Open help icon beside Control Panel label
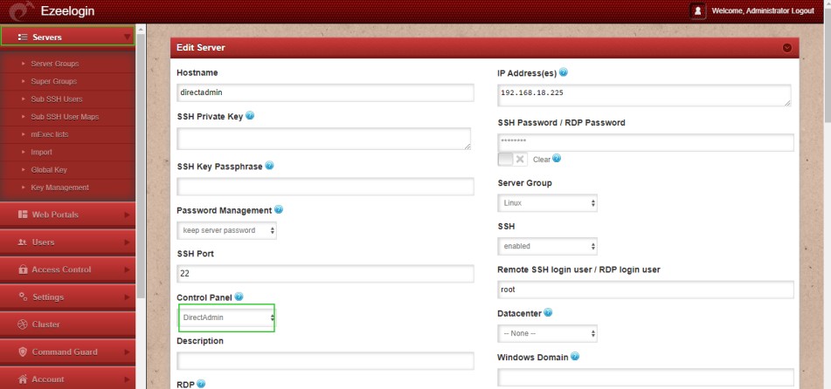The width and height of the screenshot is (831, 389). click(239, 297)
